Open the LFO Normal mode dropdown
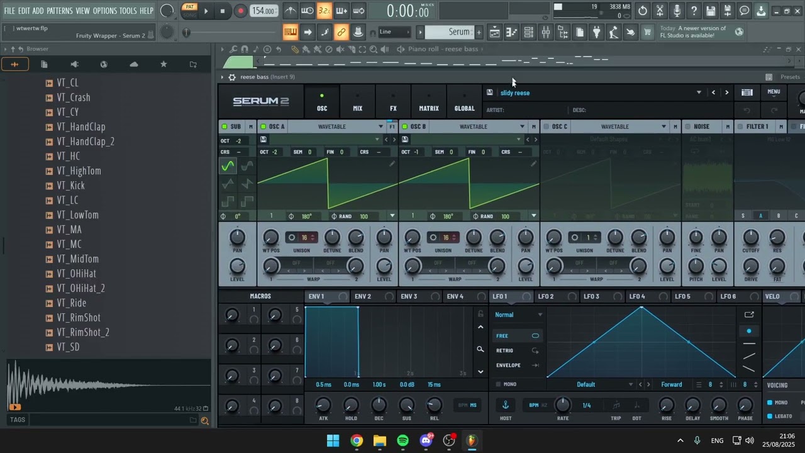Viewport: 805px width, 453px height. [x=519, y=315]
